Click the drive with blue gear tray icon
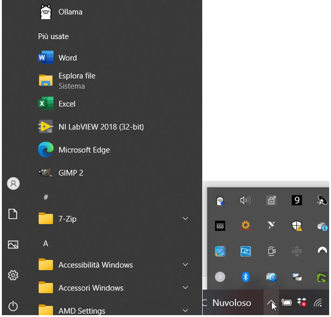This screenshot has width=331, height=317. click(271, 277)
